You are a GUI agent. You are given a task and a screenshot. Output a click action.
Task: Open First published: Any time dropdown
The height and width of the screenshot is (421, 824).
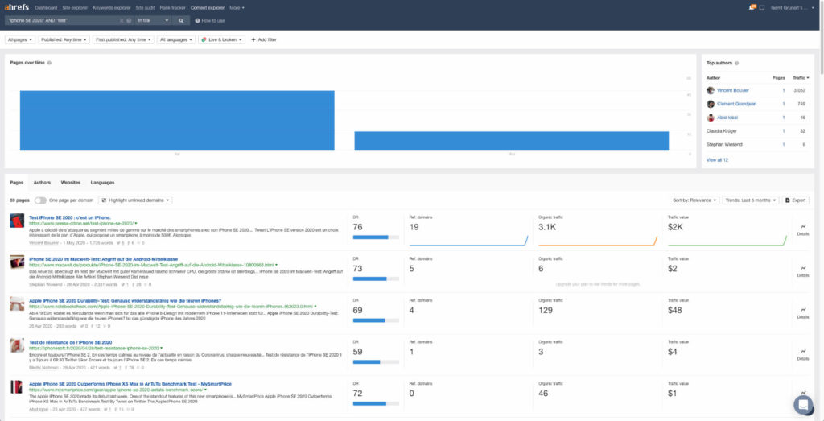[x=123, y=39]
